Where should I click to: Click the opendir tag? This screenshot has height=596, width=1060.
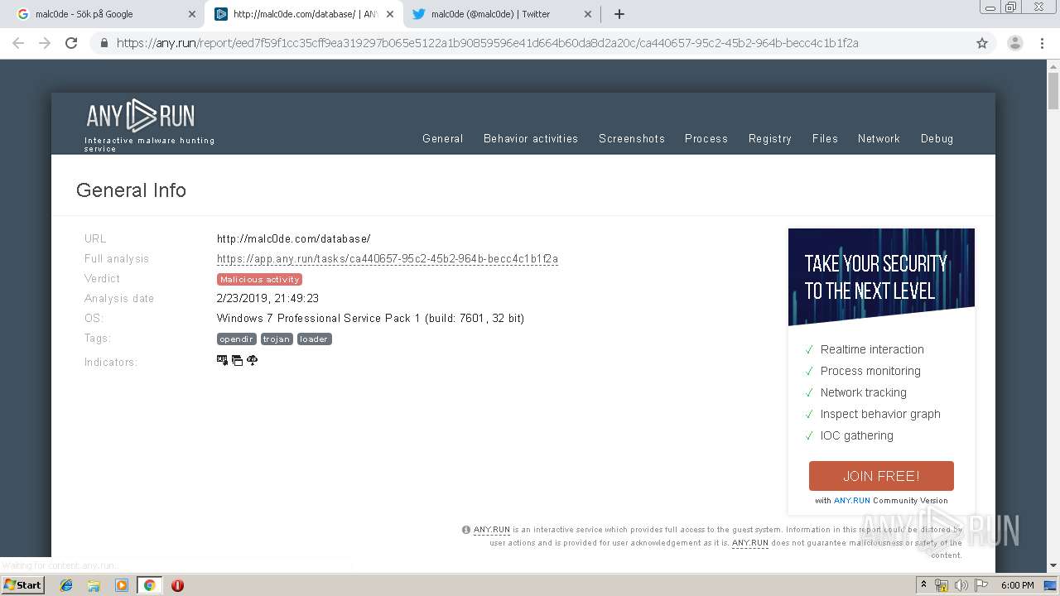237,339
